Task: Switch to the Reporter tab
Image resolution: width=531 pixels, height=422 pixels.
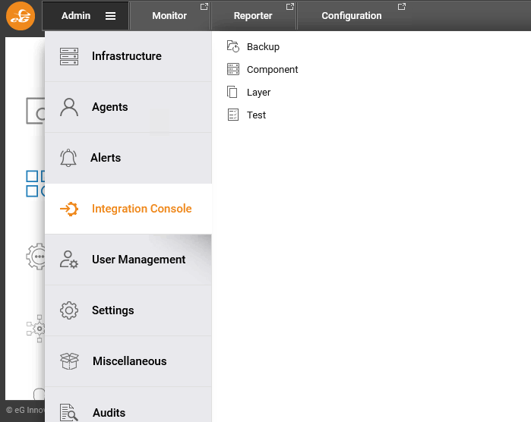Action: point(254,16)
